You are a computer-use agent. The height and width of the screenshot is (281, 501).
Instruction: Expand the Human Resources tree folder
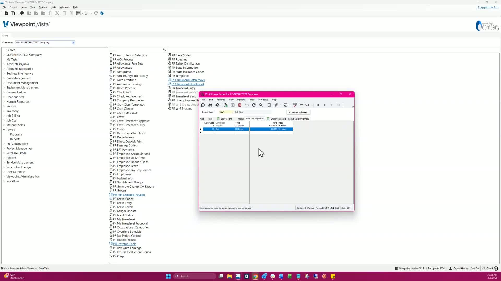(4, 102)
